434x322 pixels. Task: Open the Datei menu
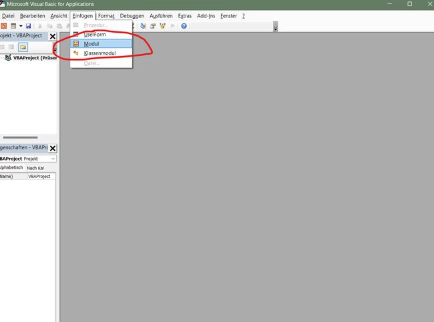(8, 16)
